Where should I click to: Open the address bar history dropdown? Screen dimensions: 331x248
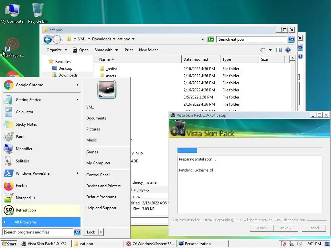203,39
